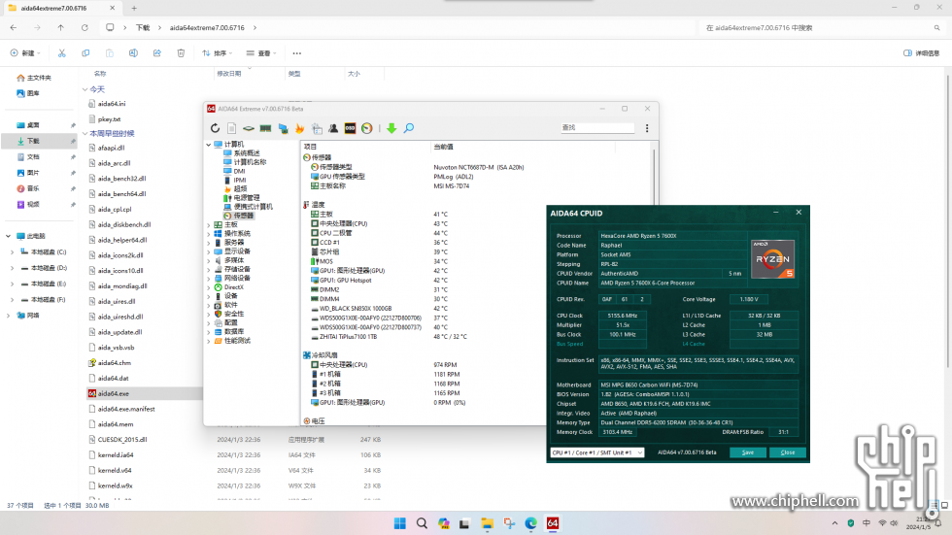Sort files by the 名称 column header
The height and width of the screenshot is (535, 952).
pos(100,74)
